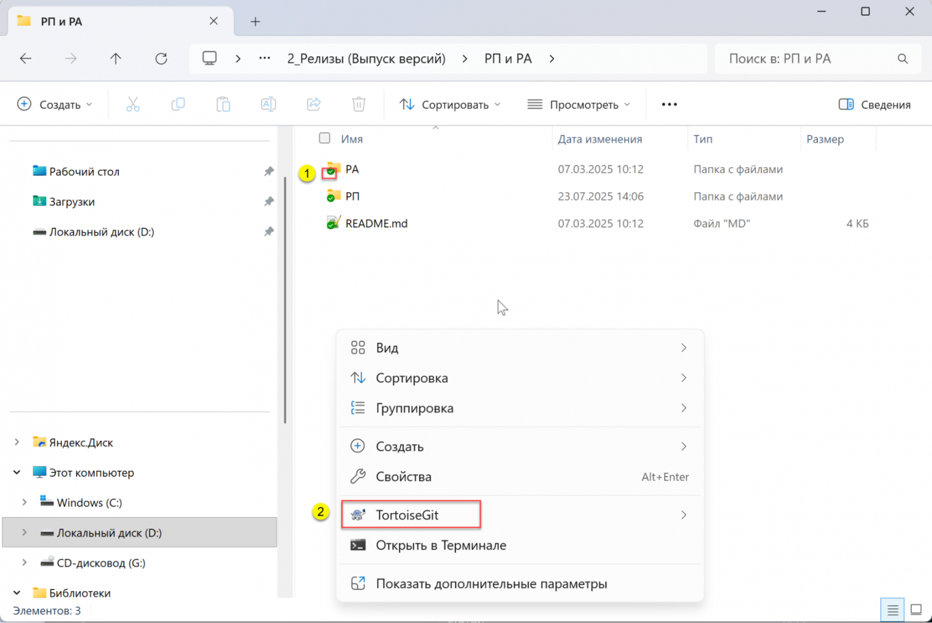Click the Сведения button to show details pane
Screen dimensions: 932x623
point(874,104)
